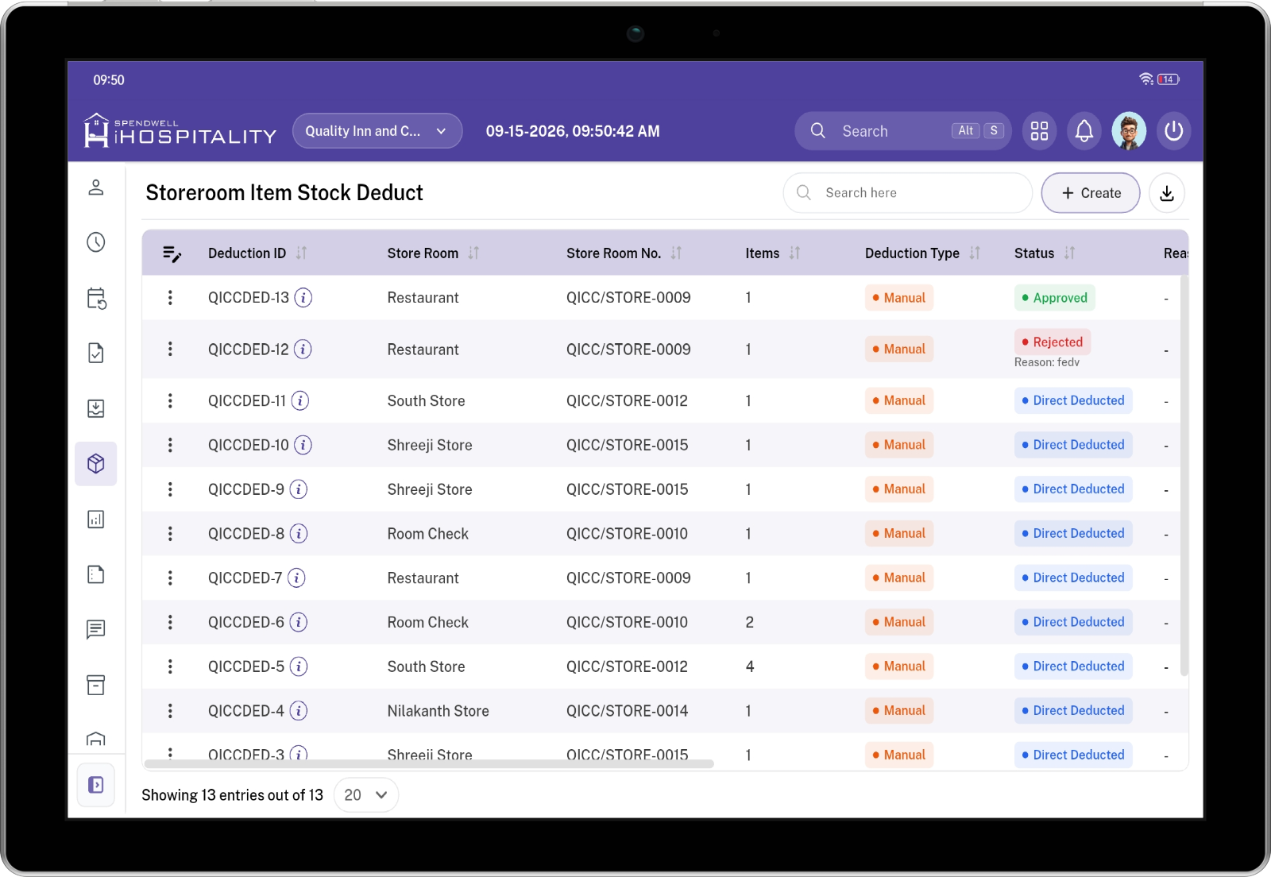Screen dimensions: 1271x877
Task: Open the archive box sidebar icon
Action: [96, 685]
